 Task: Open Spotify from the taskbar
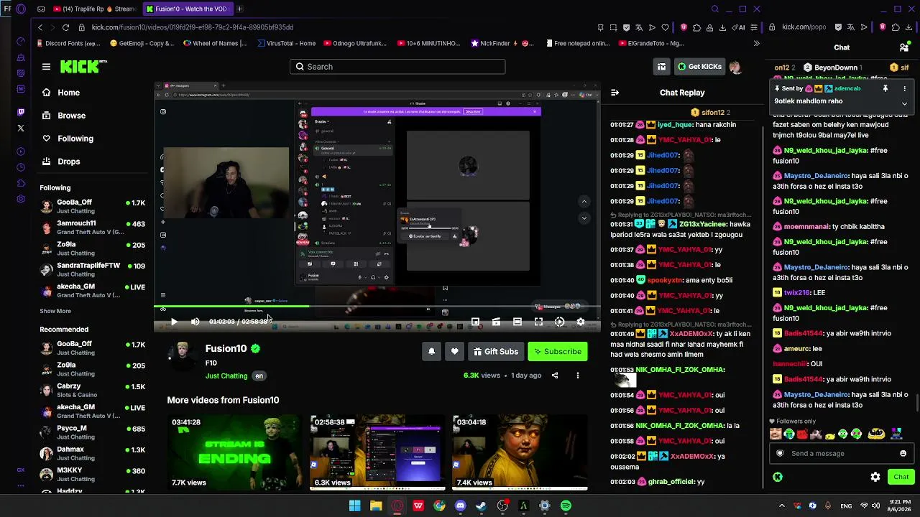[566, 506]
